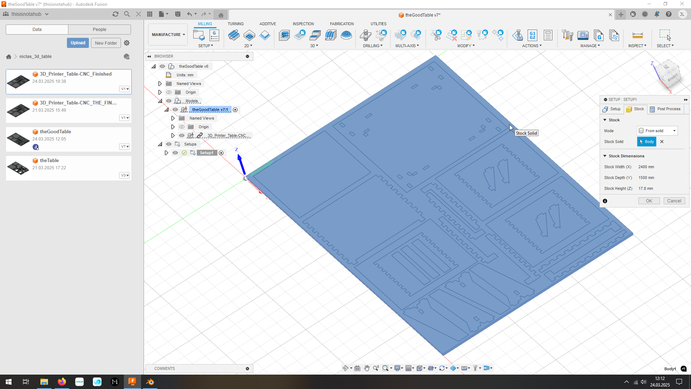Toggle visibility of theGoodTable v6 root
691x389 pixels.
pyautogui.click(x=162, y=66)
